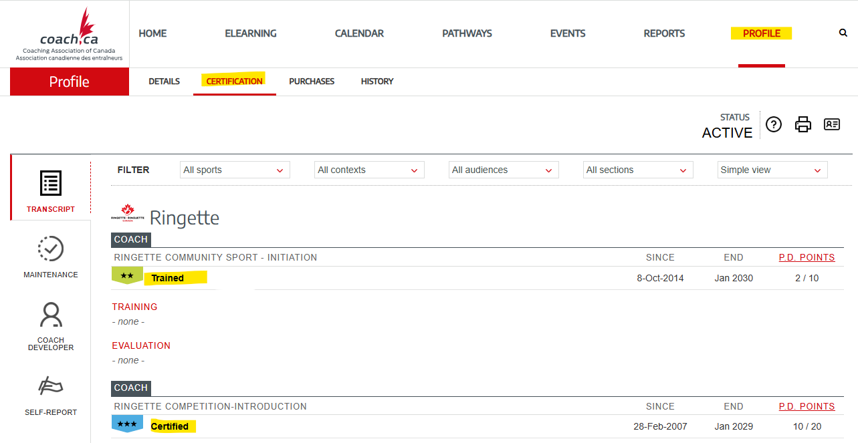The width and height of the screenshot is (858, 443).
Task: Click the 2 / 10 points value
Action: click(x=807, y=278)
